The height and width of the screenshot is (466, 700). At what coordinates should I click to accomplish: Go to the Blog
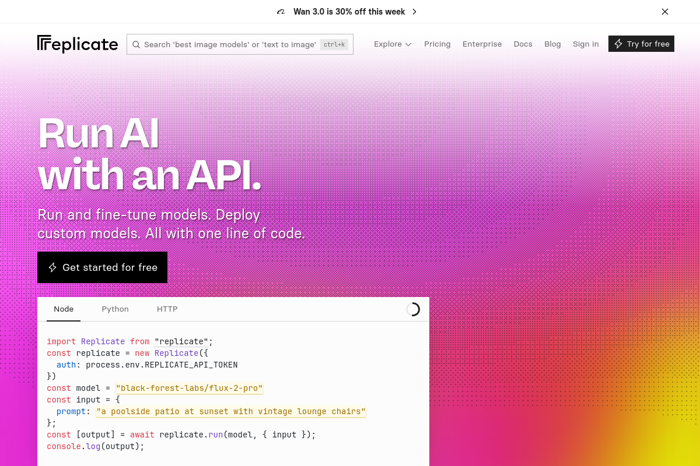click(x=552, y=44)
